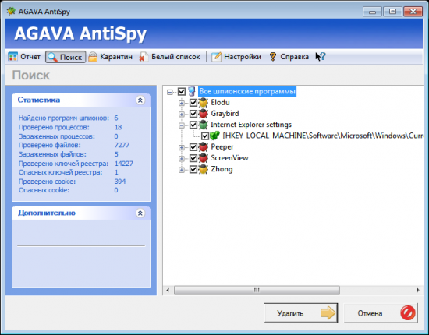Image resolution: width=429 pixels, height=335 pixels.
Task: Uncheck the ScreenView checkbox
Action: point(193,158)
